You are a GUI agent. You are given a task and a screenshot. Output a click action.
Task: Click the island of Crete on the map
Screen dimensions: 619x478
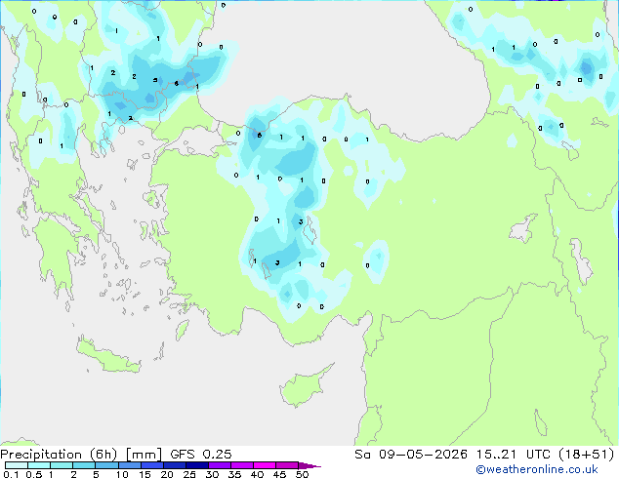coord(107,357)
